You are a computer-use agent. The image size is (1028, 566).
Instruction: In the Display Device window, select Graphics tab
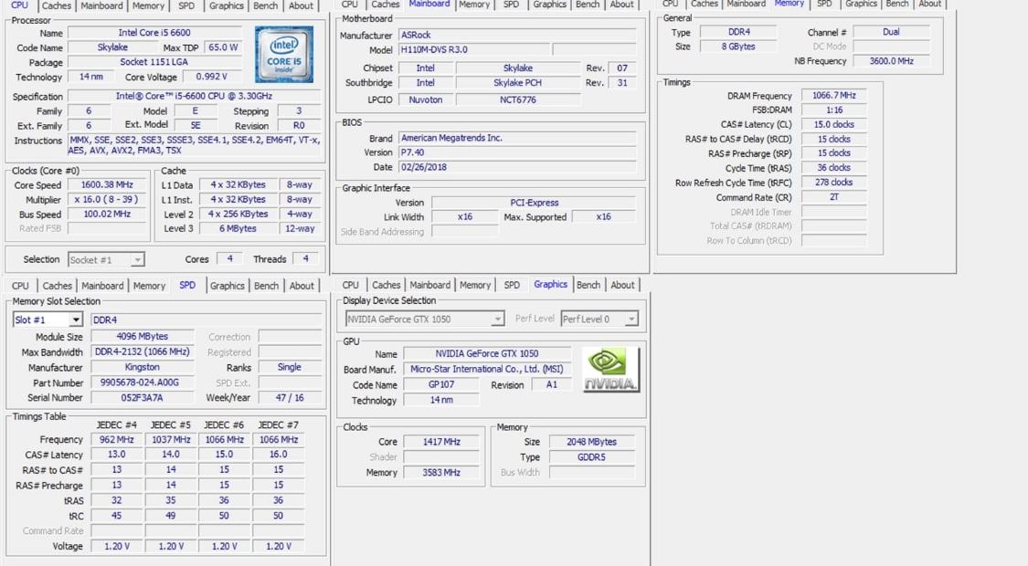pos(551,284)
